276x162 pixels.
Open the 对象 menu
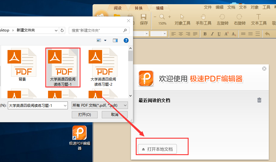(x=254, y=7)
